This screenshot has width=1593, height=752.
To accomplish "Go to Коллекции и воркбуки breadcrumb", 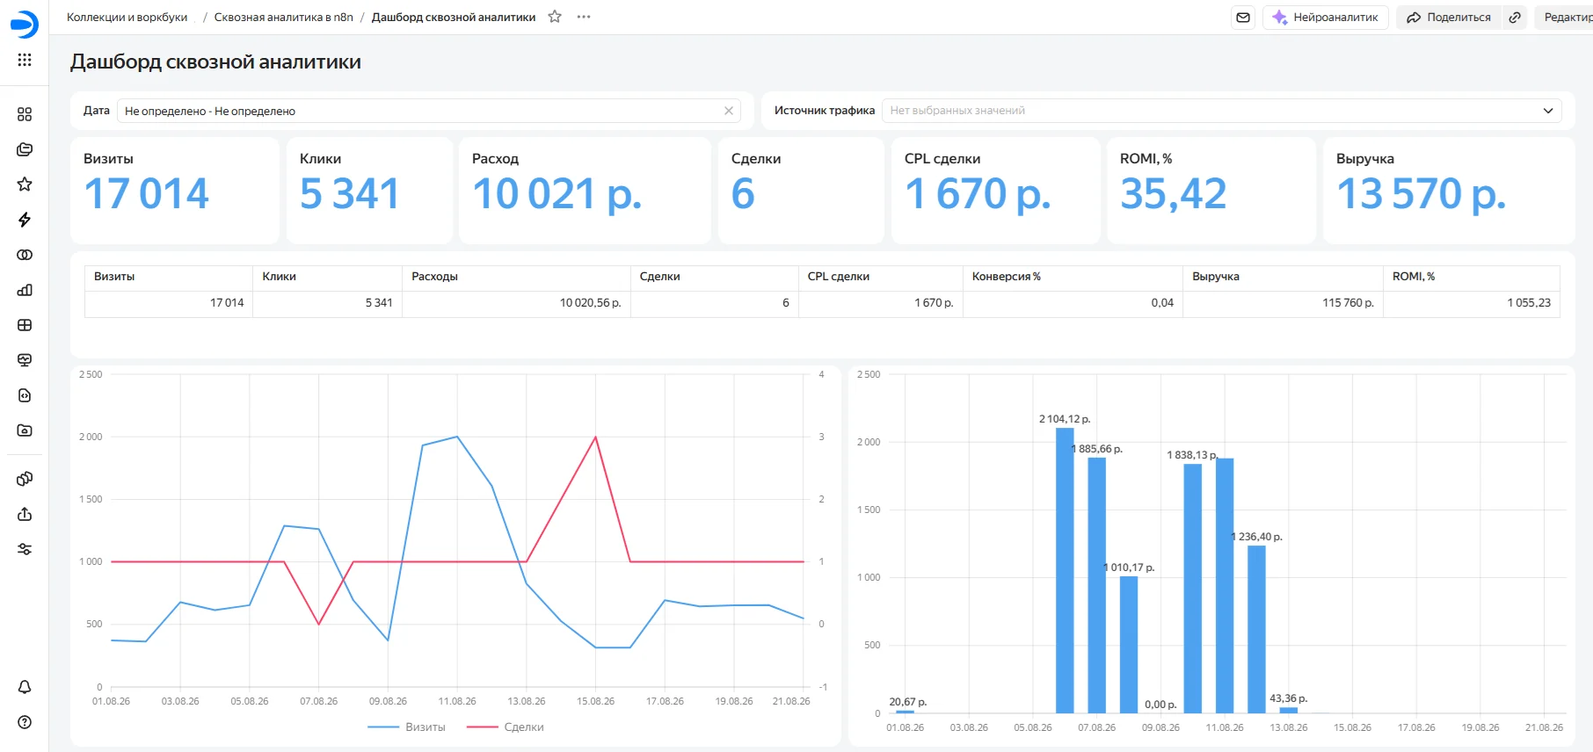I will click(x=127, y=18).
